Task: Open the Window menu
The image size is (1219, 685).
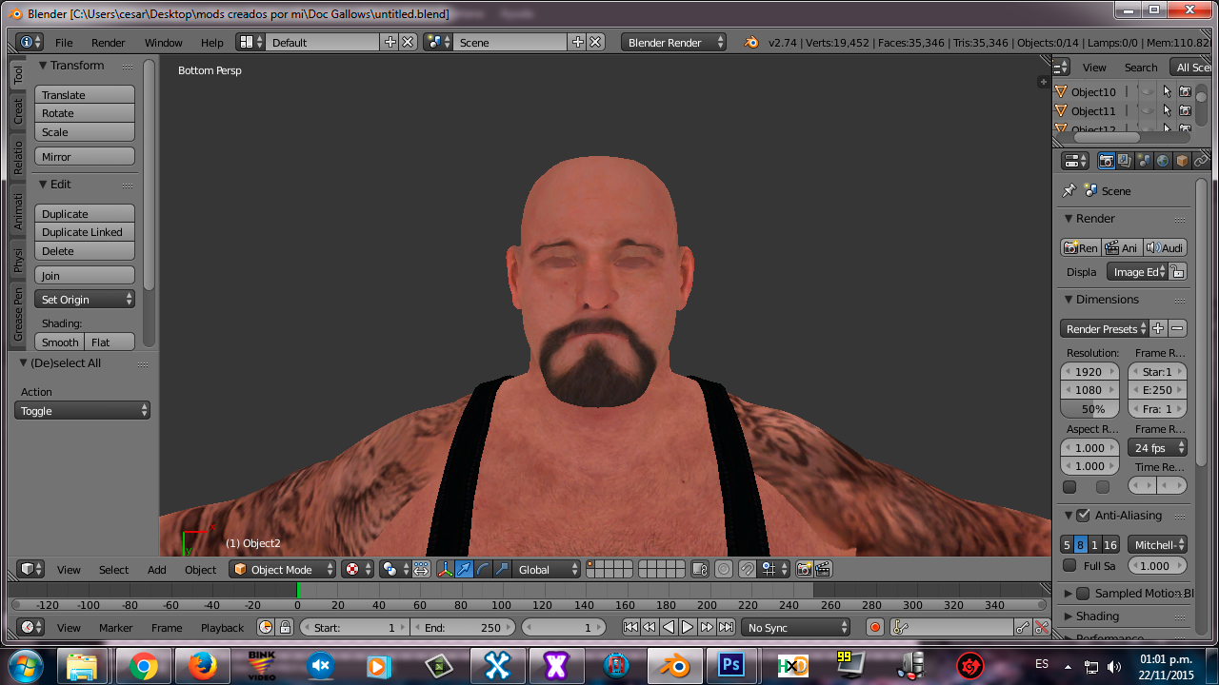Action: tap(163, 43)
